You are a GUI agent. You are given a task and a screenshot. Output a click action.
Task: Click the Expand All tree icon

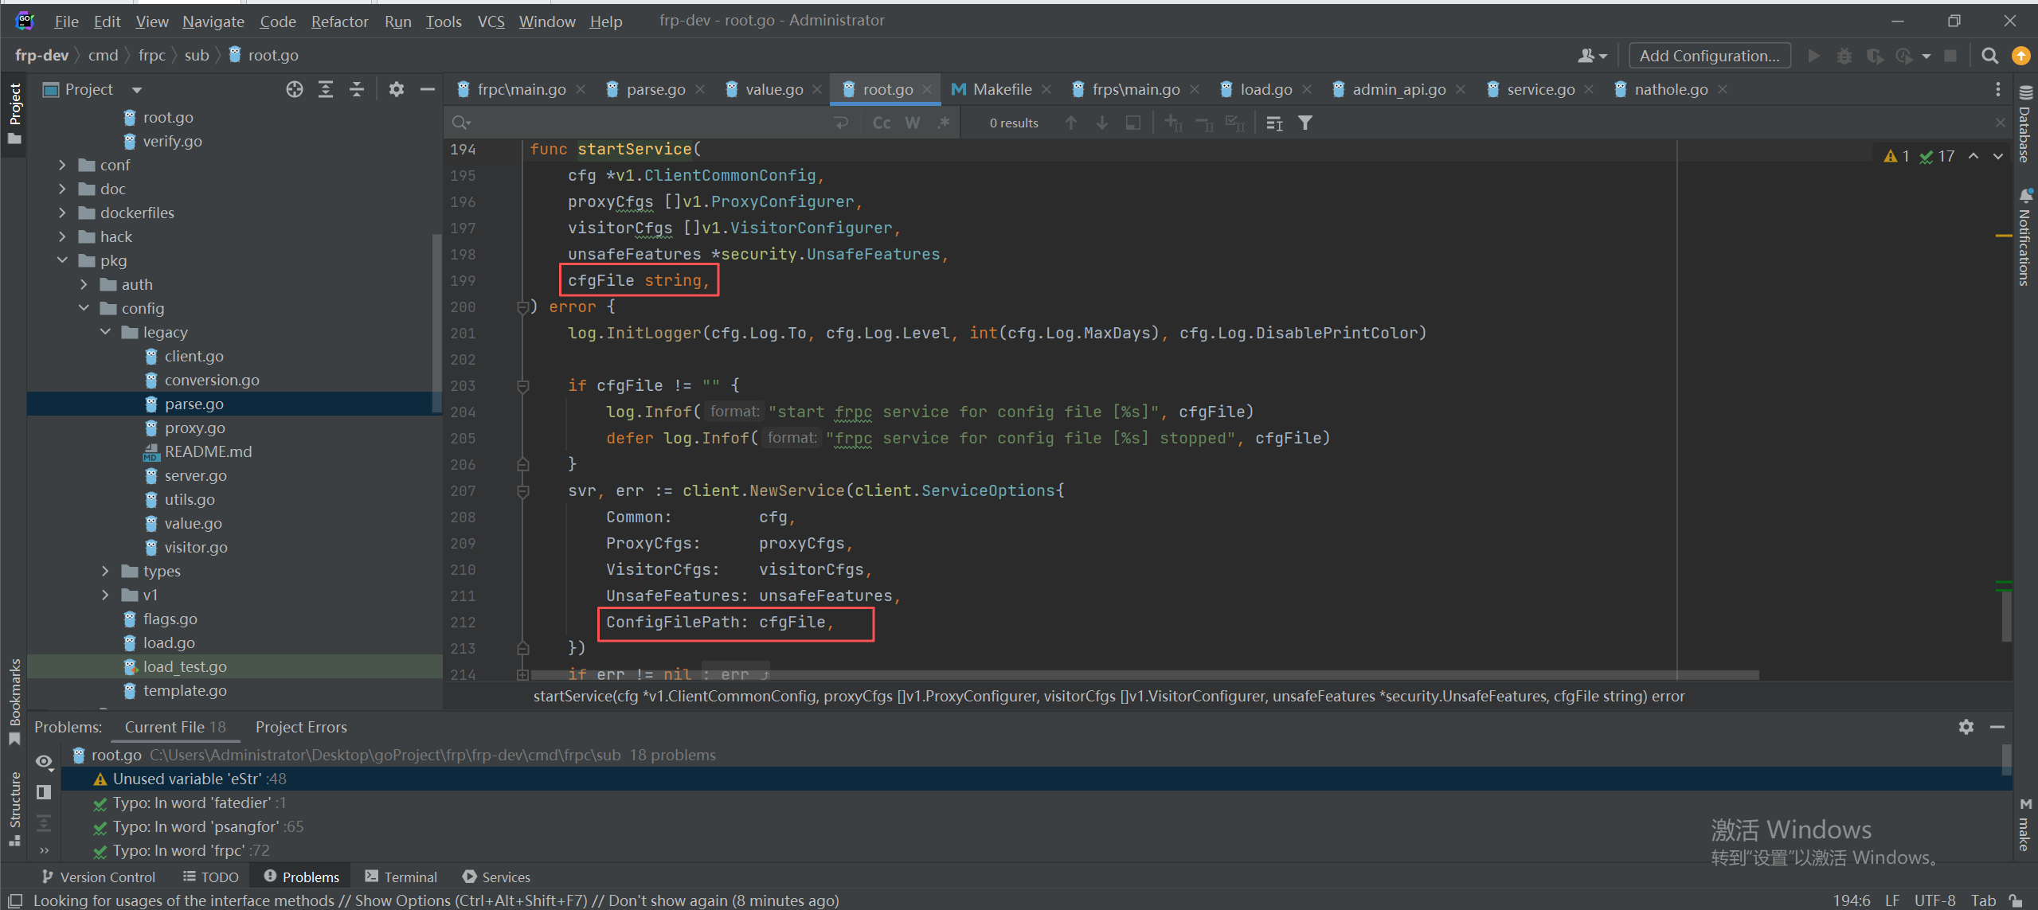click(x=326, y=89)
